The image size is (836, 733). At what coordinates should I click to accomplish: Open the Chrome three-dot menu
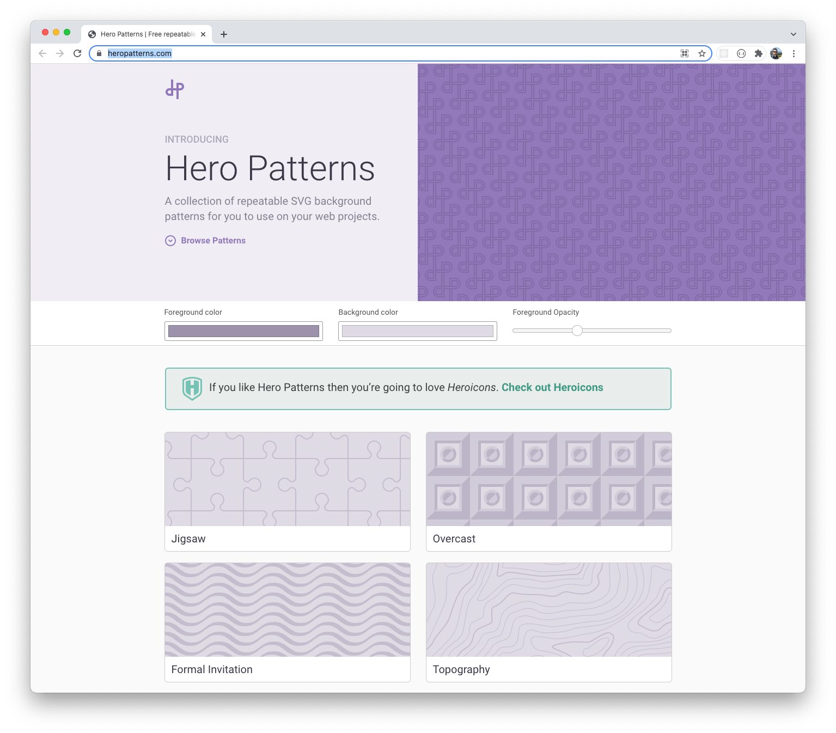click(794, 53)
